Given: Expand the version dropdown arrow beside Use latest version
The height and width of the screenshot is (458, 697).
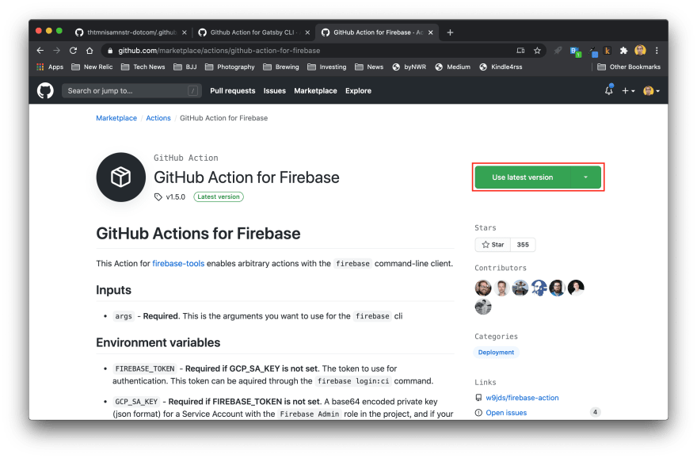Looking at the screenshot, I should click(585, 177).
